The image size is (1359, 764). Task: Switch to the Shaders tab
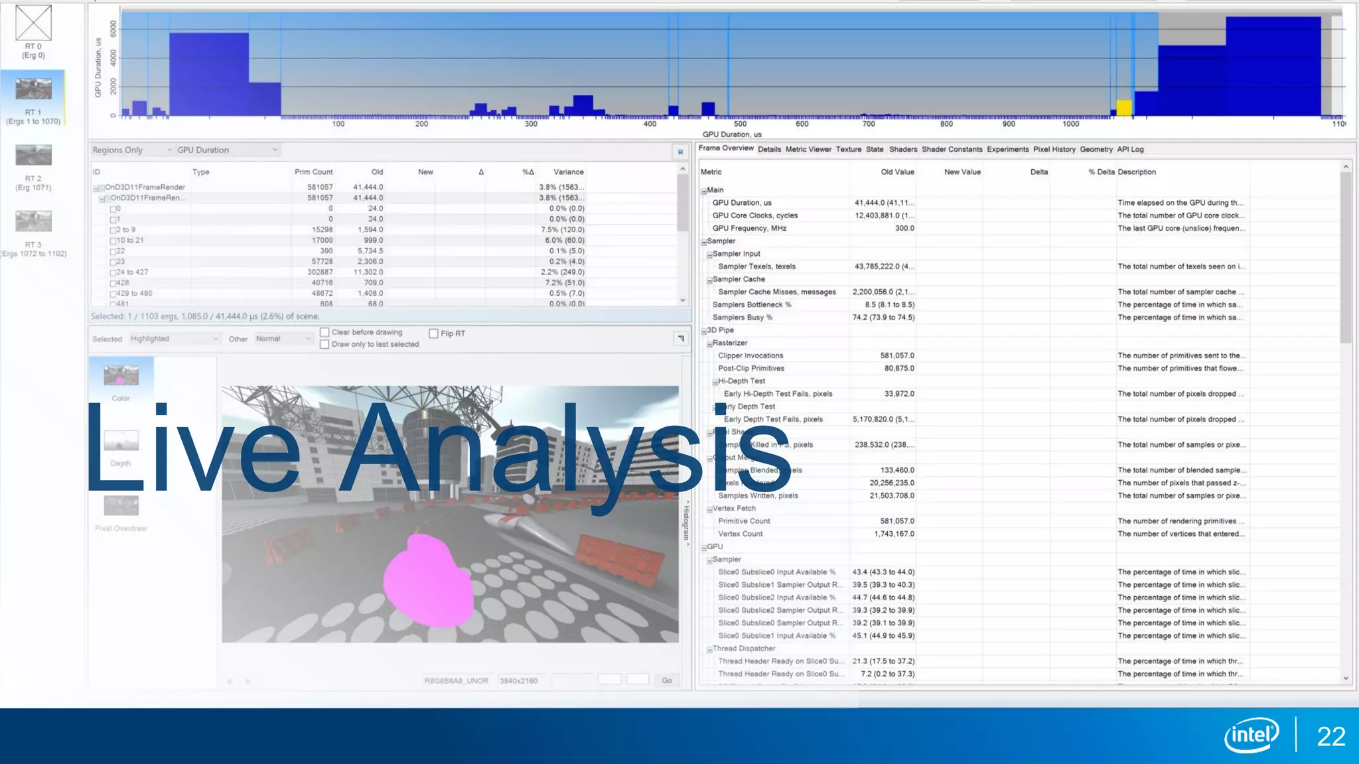click(x=902, y=150)
